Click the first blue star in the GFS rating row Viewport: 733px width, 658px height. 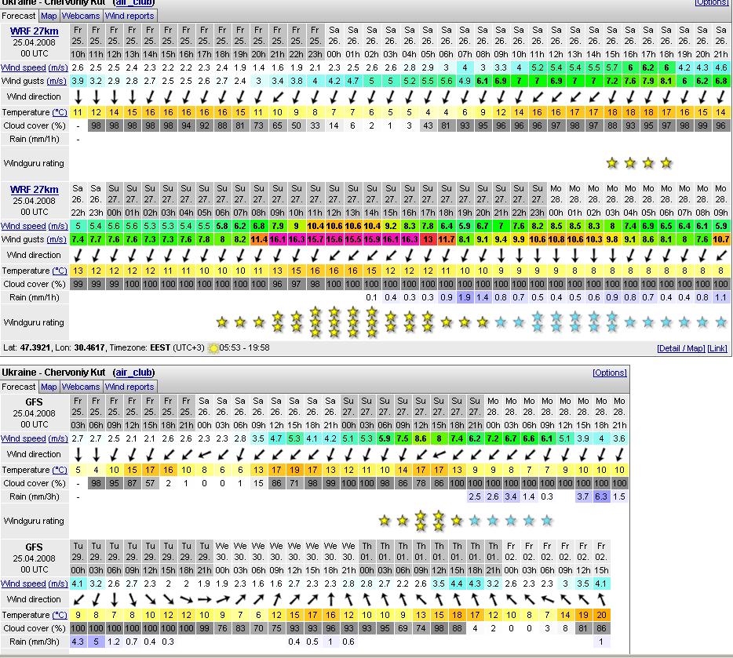(x=475, y=521)
